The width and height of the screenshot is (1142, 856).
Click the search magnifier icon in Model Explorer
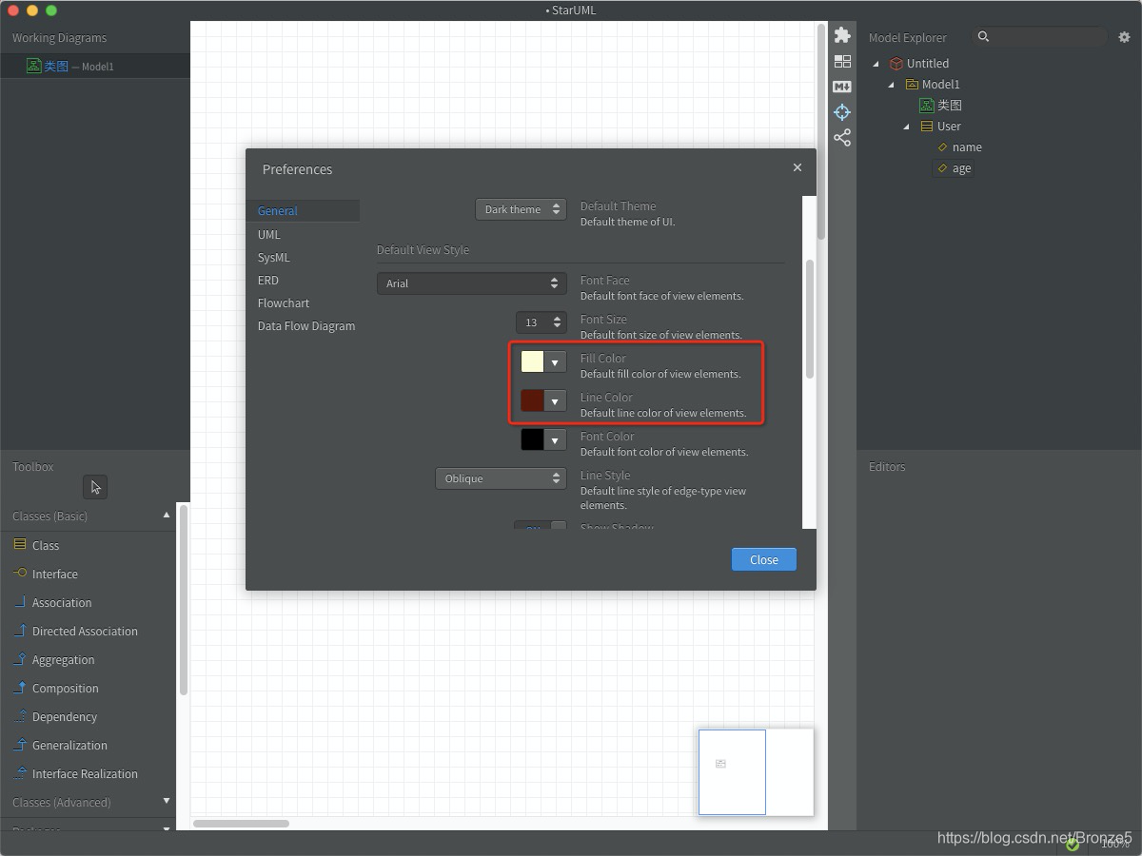click(x=984, y=37)
